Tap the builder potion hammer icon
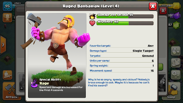The width and height of the screenshot is (183, 103). pos(7,75)
